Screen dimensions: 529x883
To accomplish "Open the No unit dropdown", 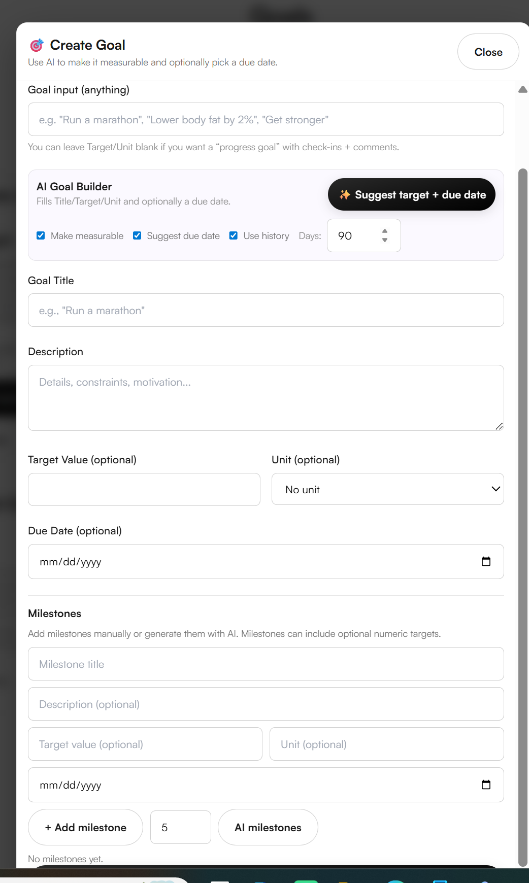I will [387, 489].
